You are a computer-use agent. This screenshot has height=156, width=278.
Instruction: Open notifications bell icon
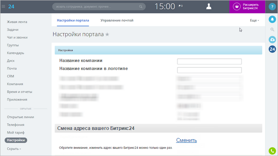coord(272,19)
